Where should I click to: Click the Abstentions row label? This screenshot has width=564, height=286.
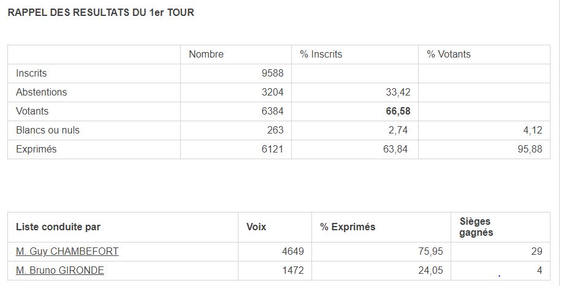(41, 92)
